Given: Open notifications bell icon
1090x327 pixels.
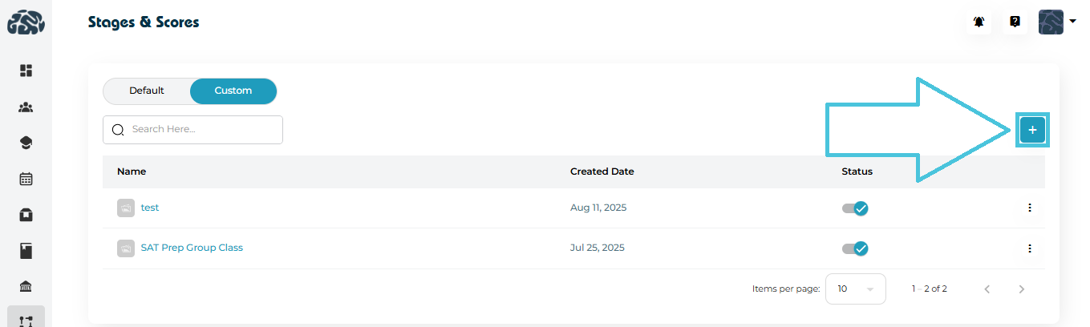Looking at the screenshot, I should pos(979,22).
